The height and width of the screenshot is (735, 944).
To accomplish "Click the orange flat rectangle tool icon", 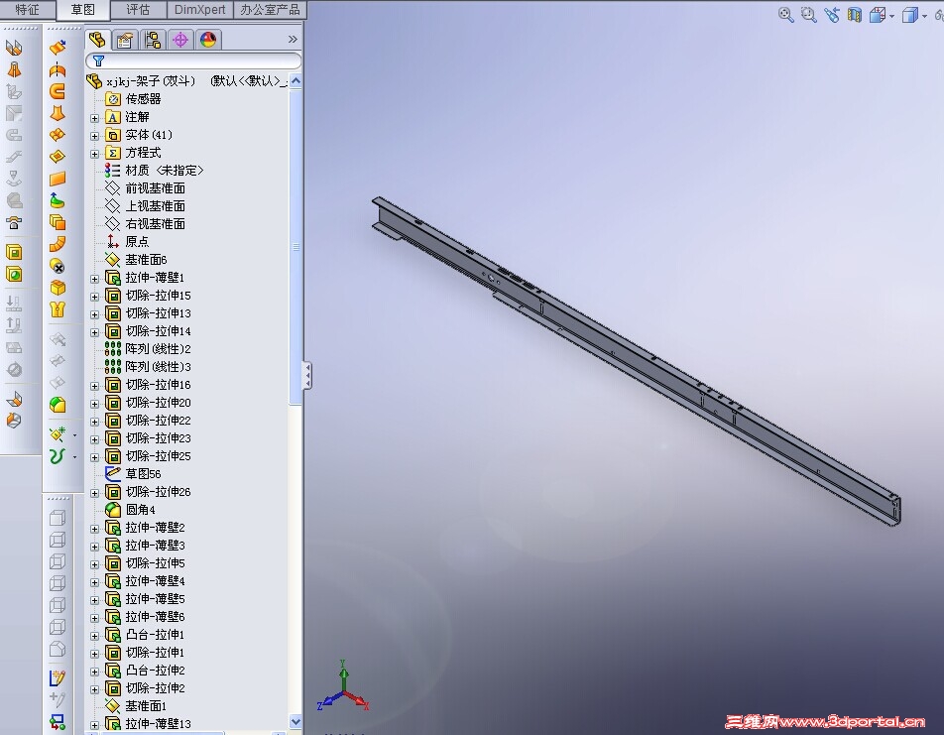I will pos(58,179).
